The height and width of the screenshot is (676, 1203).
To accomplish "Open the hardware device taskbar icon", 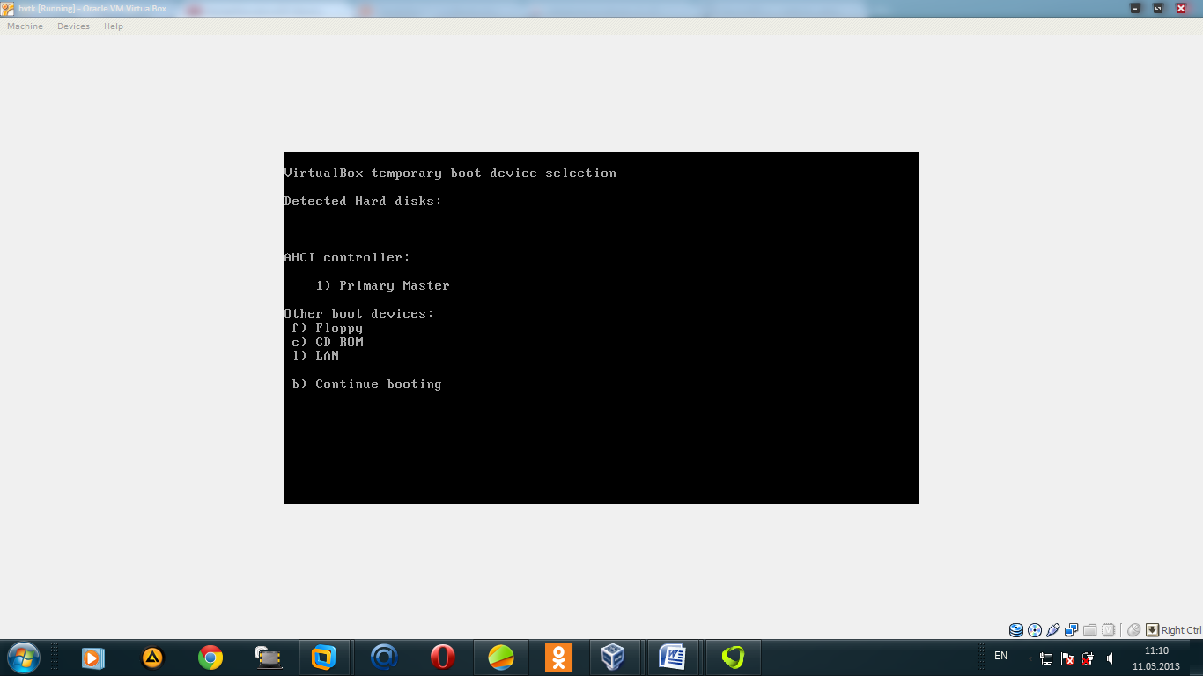I will pyautogui.click(x=268, y=658).
